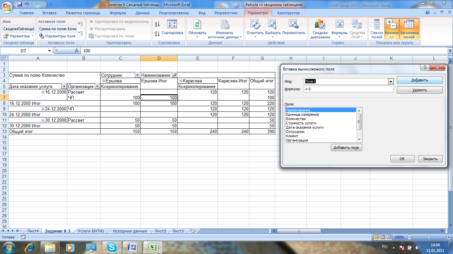
Task: Open the Вставка ribbon tab
Action: 49,13
